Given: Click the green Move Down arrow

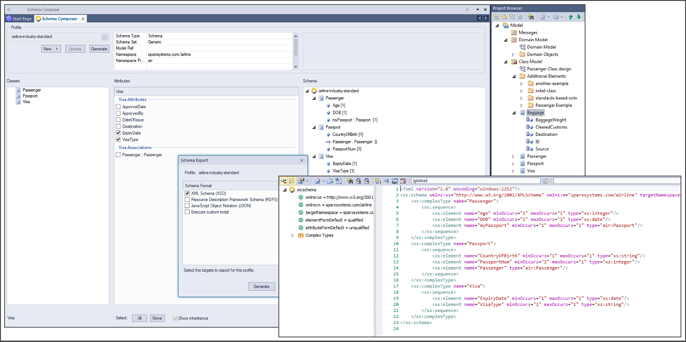Looking at the screenshot, I should pyautogui.click(x=579, y=17).
